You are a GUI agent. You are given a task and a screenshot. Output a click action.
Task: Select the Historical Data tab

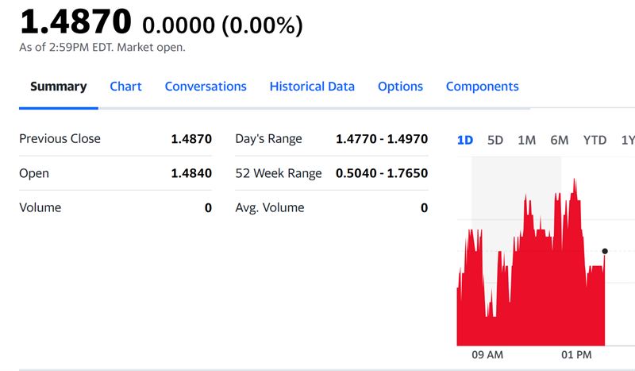(x=312, y=87)
